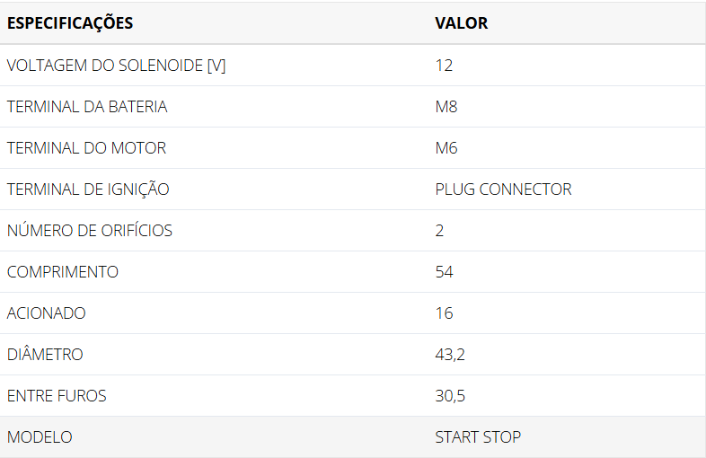Select the NÚMERO DE ORIFÍCIOS label
This screenshot has height=458, width=706.
(90, 231)
